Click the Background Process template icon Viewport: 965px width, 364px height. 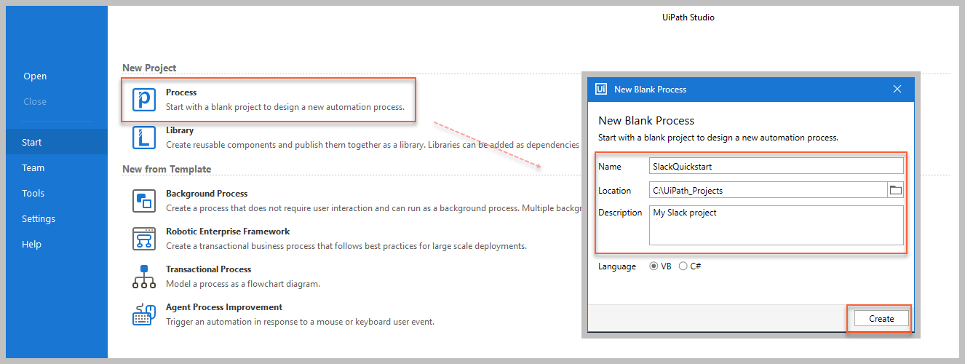(x=144, y=200)
